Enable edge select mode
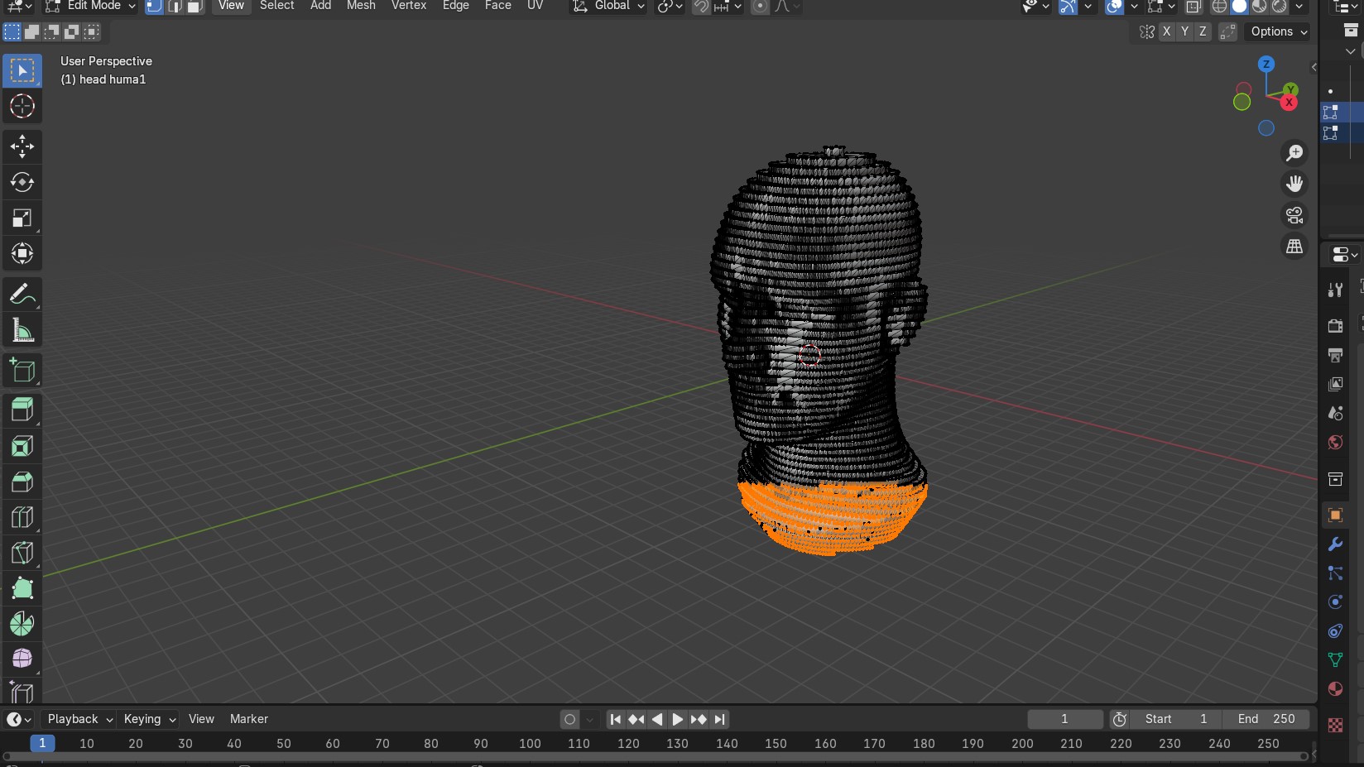1364x767 pixels. pyautogui.click(x=175, y=6)
